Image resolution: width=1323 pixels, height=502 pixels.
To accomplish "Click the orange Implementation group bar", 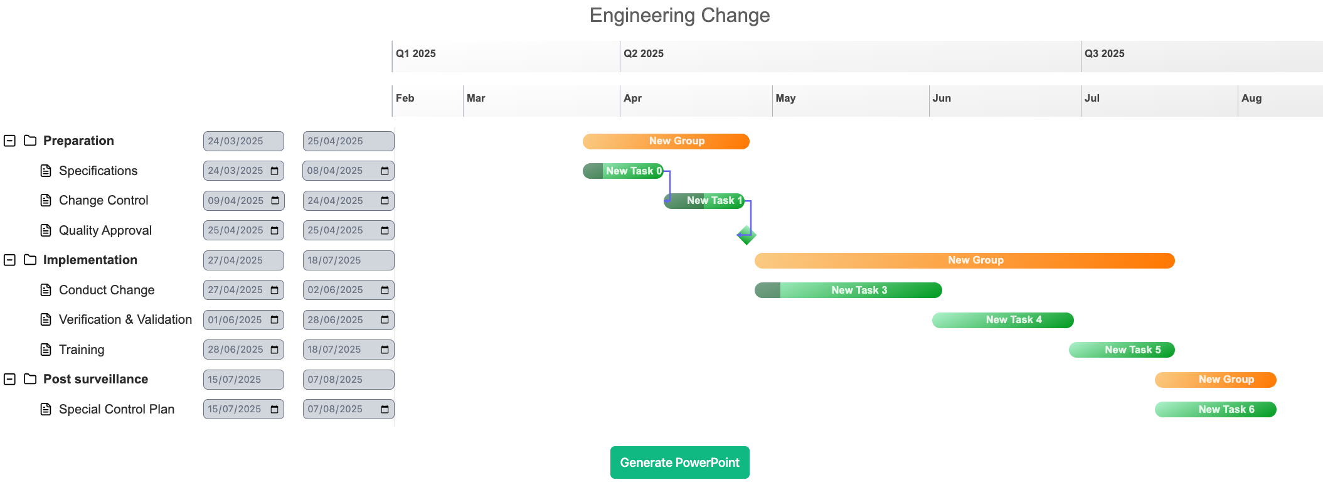I will click(x=964, y=260).
